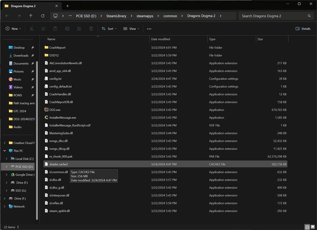Sort by Size column header
Viewport: 317px width, 230px height.
point(260,39)
